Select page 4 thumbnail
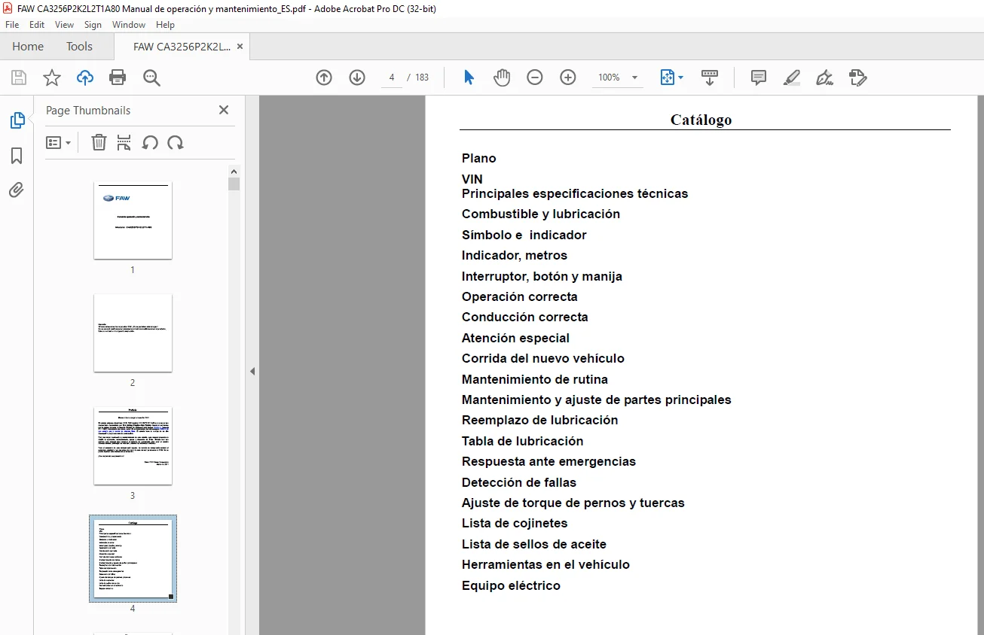984x635 pixels. tap(133, 558)
